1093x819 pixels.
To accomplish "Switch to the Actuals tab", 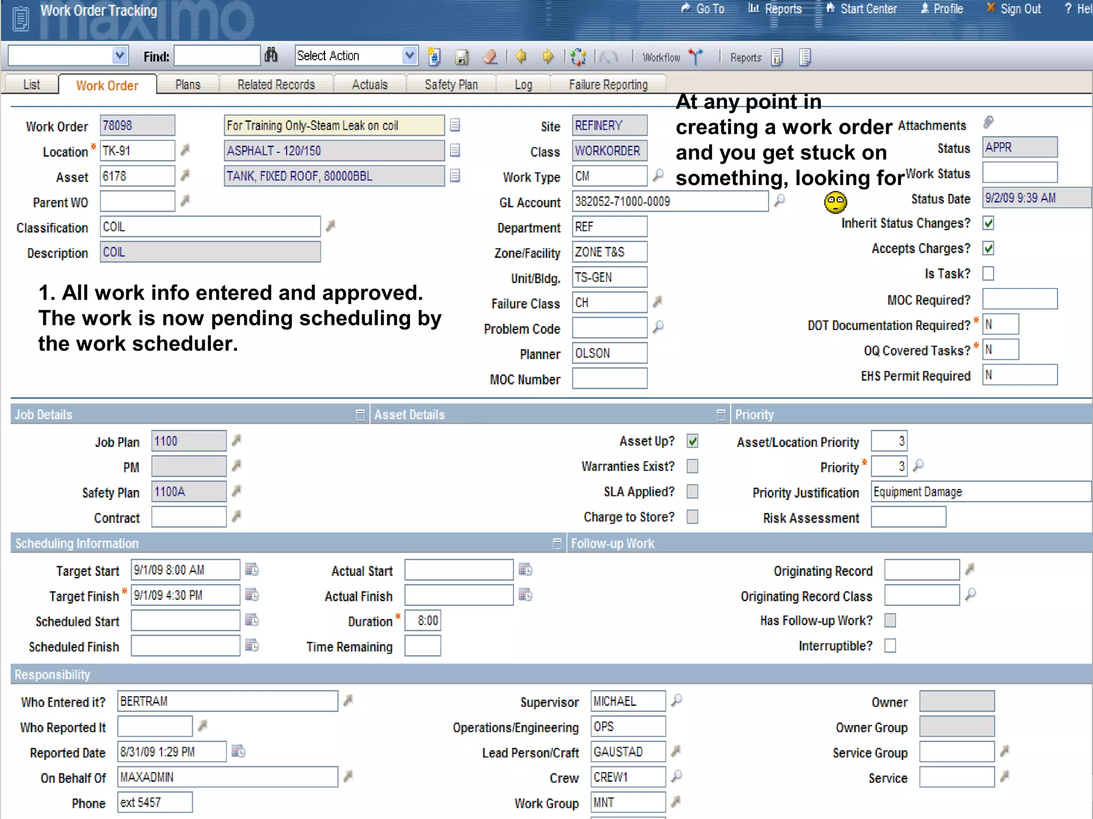I will [x=370, y=84].
